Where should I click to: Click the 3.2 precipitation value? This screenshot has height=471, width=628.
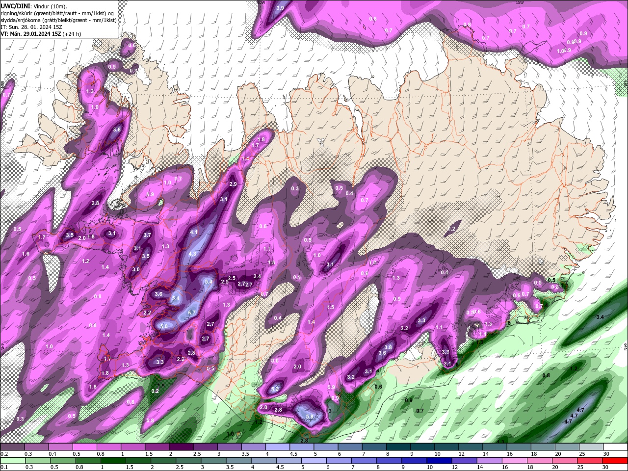(351, 377)
